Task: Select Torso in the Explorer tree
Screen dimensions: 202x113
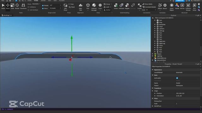Action: 161,46
